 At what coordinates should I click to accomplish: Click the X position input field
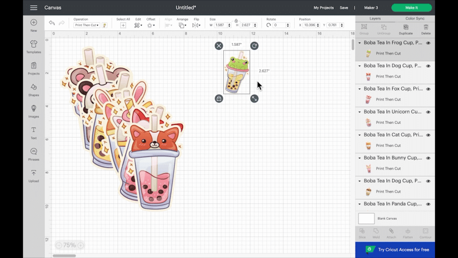pyautogui.click(x=309, y=25)
